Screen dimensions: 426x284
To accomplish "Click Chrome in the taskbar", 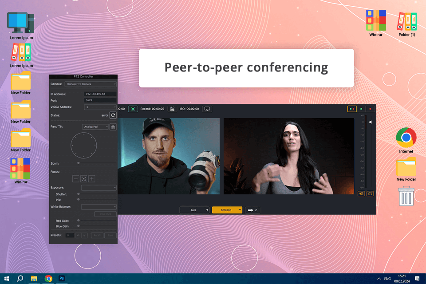I will click(x=48, y=279).
